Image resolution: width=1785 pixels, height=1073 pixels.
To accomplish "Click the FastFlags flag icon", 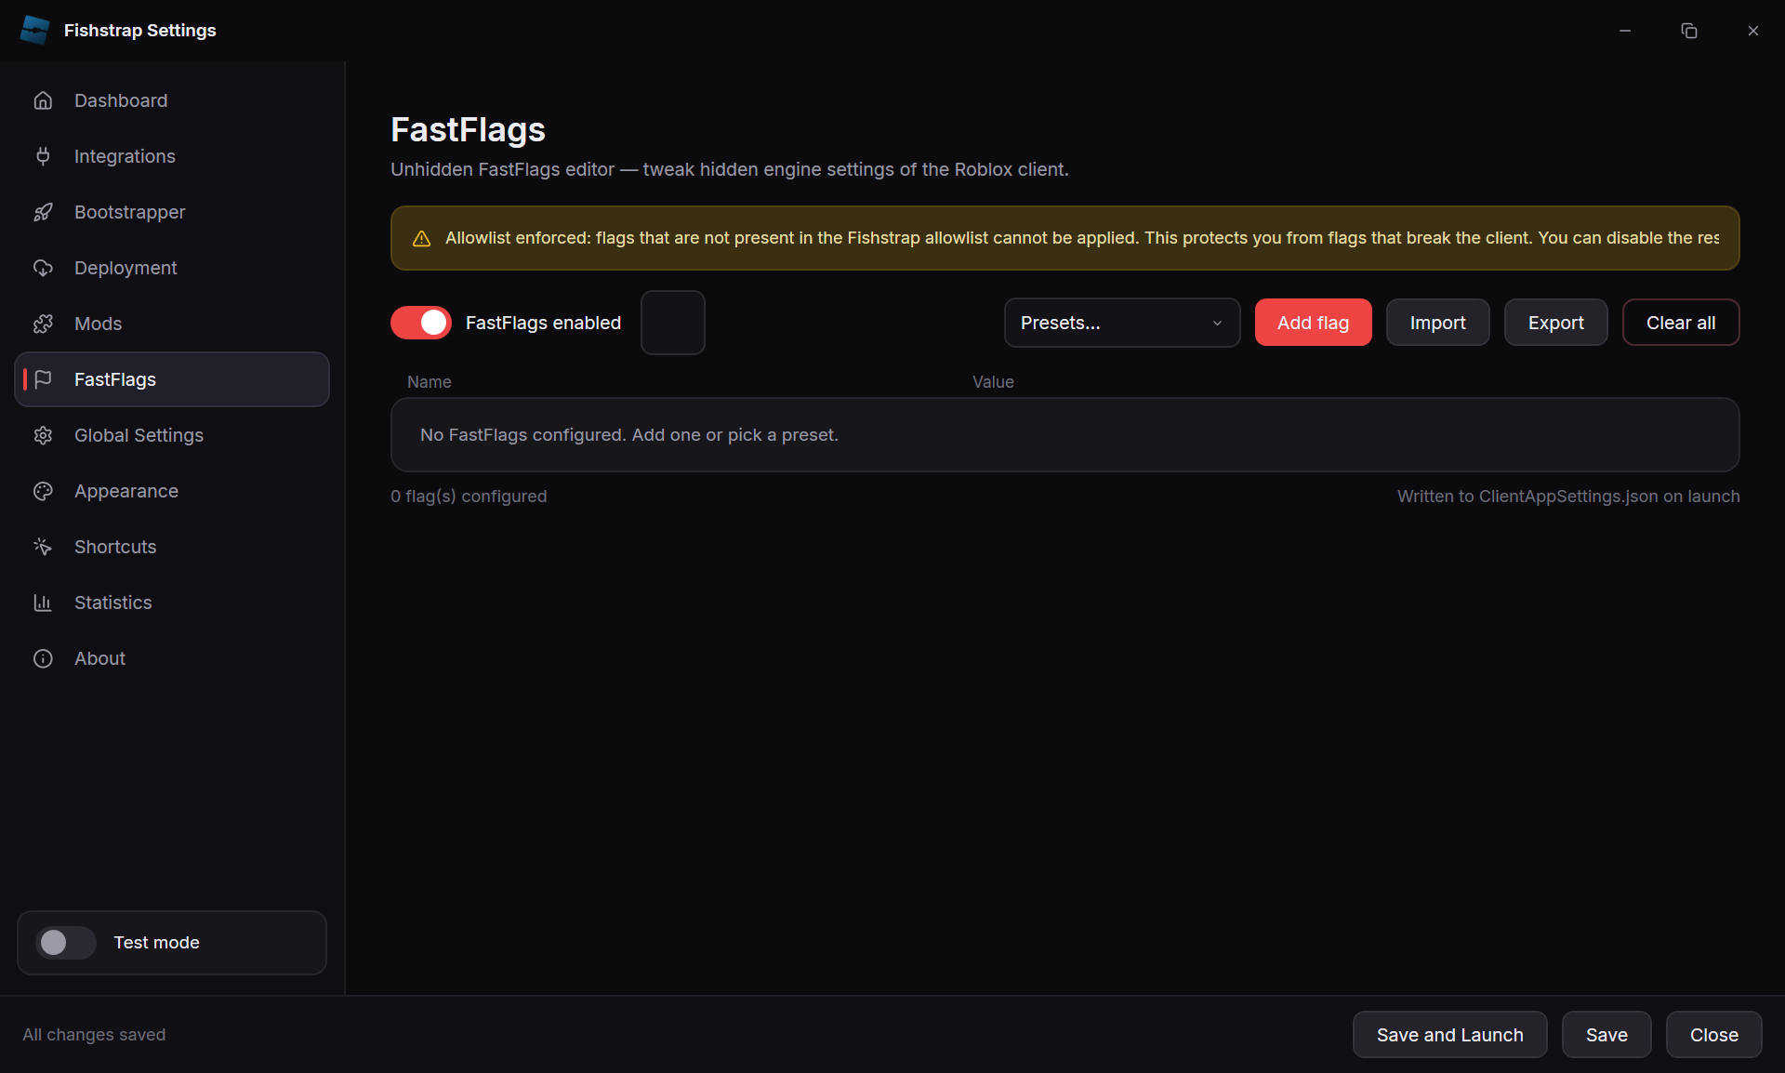I will [43, 379].
